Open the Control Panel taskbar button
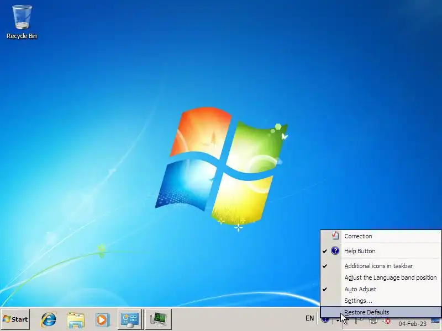Image resolution: width=442 pixels, height=331 pixels. [130, 319]
